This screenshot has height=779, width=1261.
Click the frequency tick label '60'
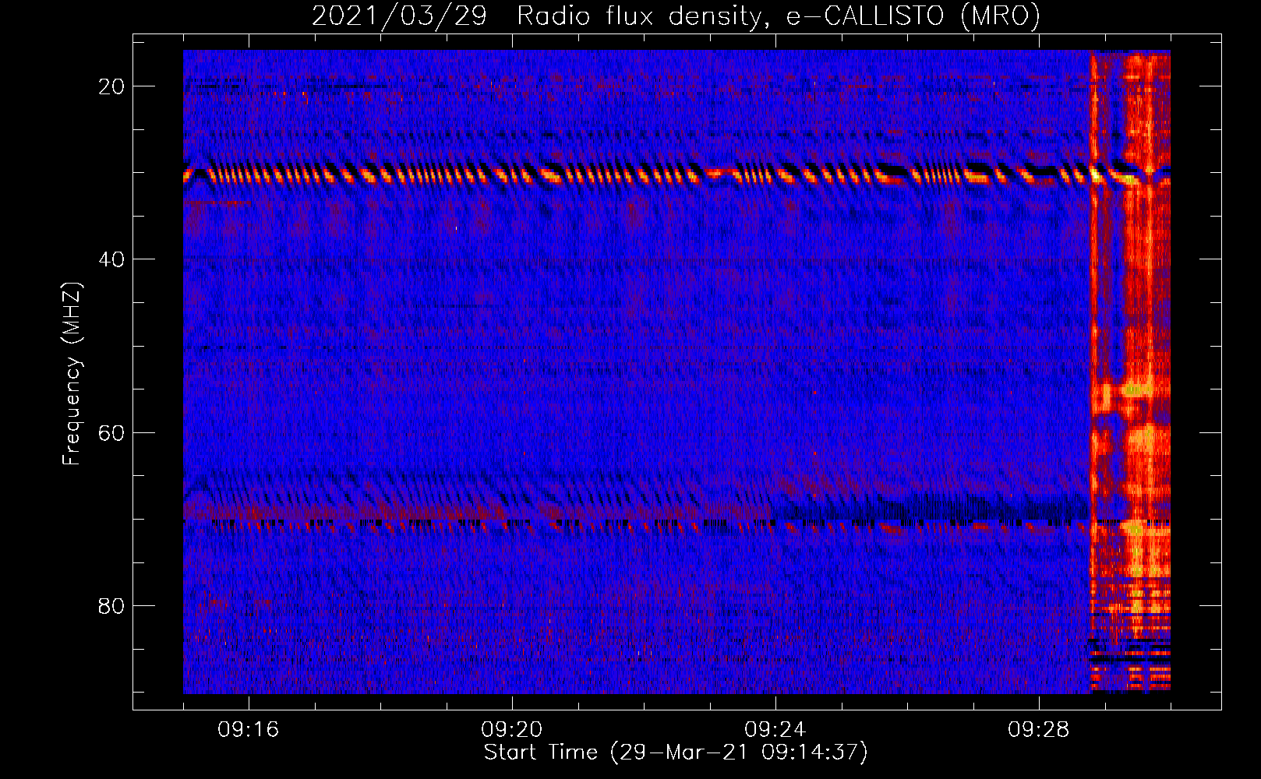point(111,432)
